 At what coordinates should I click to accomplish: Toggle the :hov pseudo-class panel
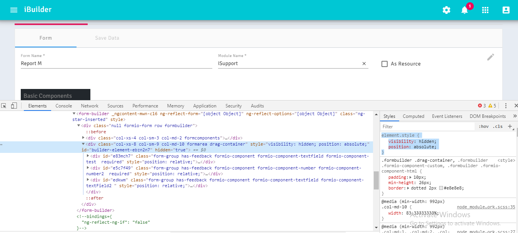483,126
